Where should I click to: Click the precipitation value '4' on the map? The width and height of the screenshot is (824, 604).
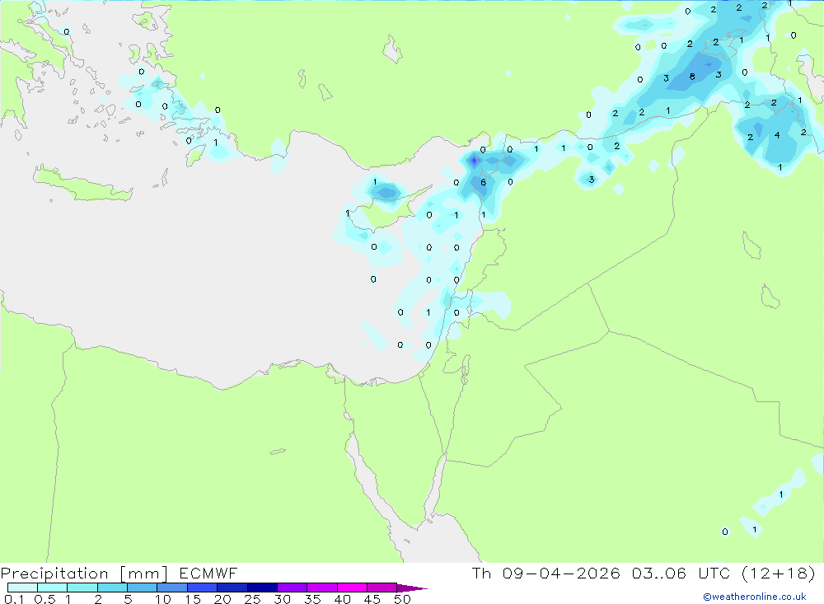point(777,136)
